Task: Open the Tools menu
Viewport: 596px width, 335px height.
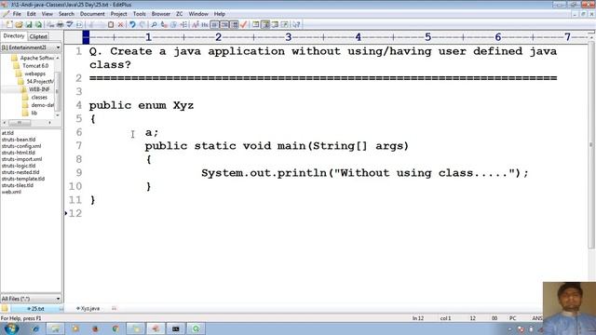Action: [x=139, y=14]
